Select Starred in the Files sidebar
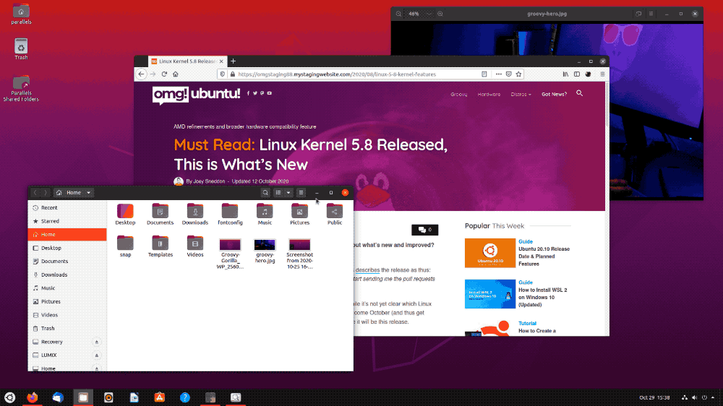 (x=67, y=221)
